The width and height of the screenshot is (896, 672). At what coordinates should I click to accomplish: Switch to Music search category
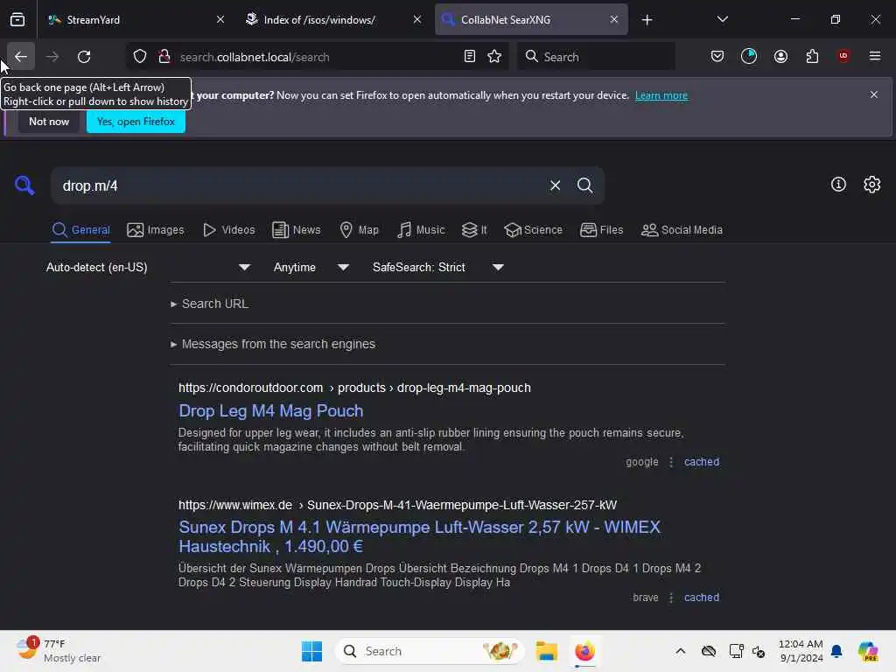pyautogui.click(x=421, y=230)
